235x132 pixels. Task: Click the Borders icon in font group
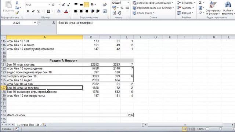[48, 11]
